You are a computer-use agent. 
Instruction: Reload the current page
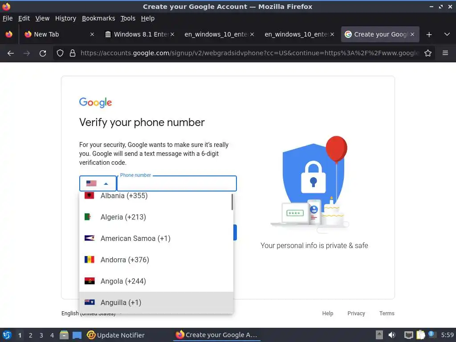[x=43, y=53]
